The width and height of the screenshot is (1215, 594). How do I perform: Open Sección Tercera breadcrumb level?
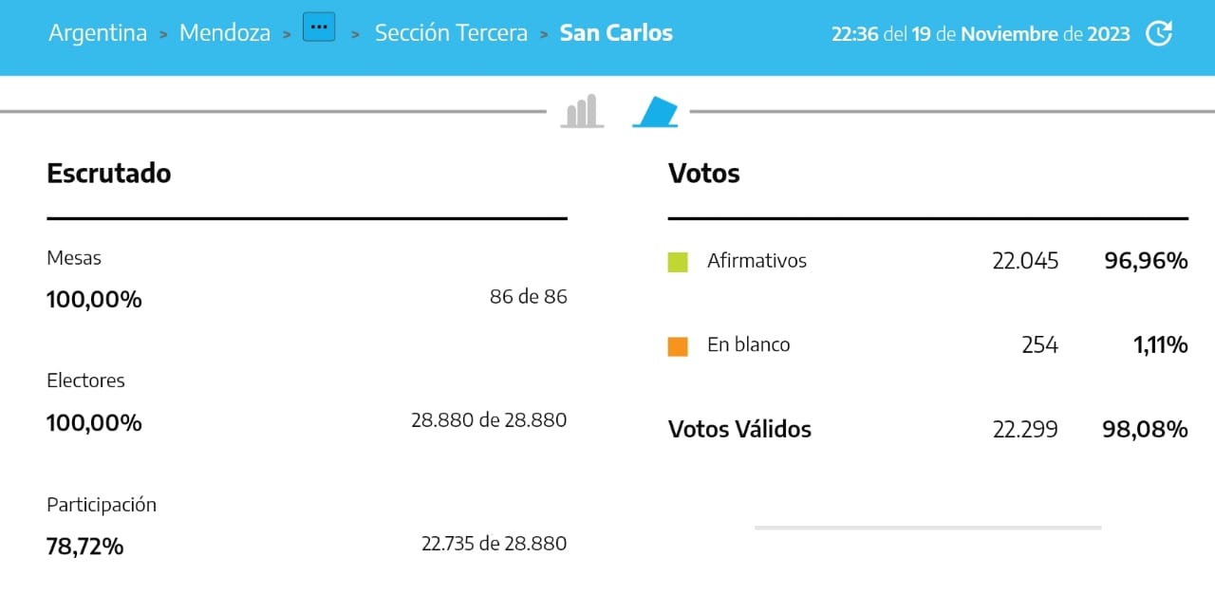tap(451, 33)
